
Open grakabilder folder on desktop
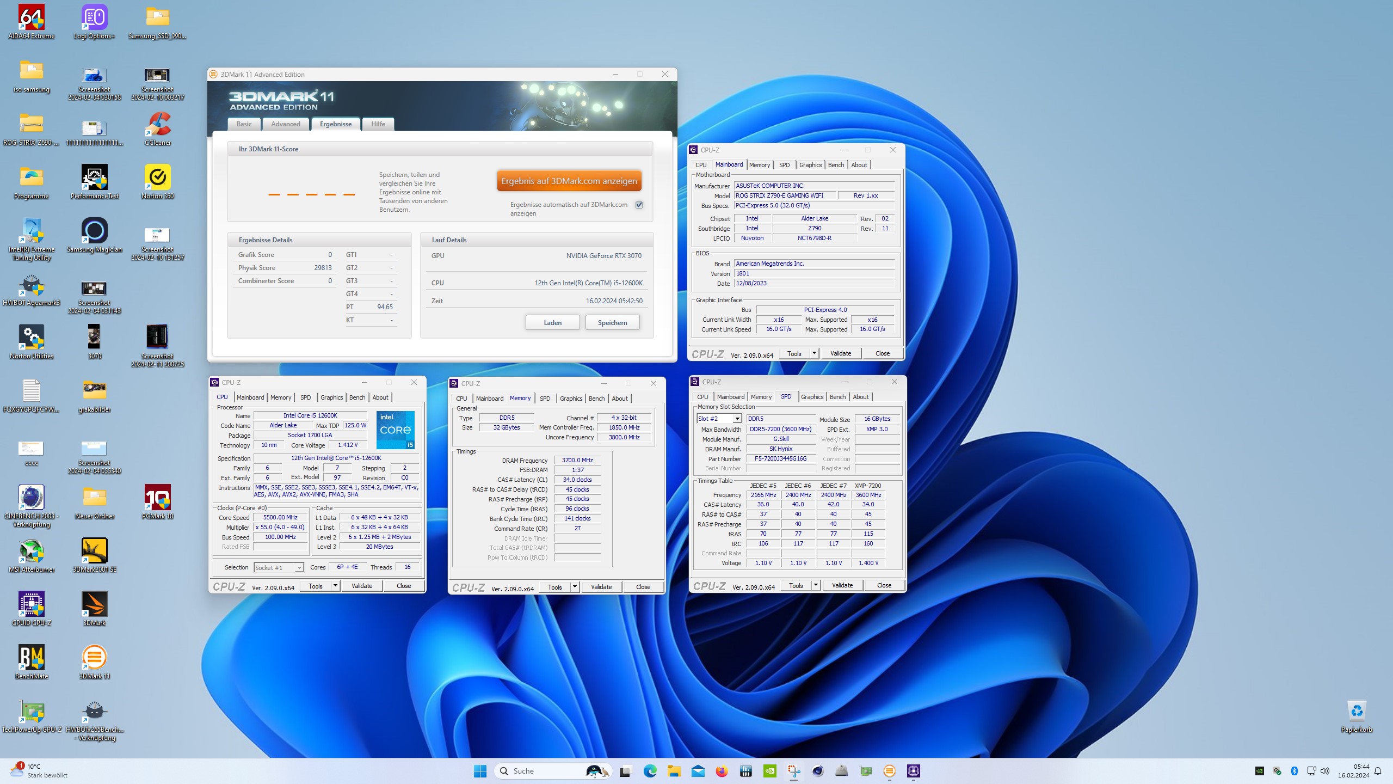pyautogui.click(x=94, y=396)
